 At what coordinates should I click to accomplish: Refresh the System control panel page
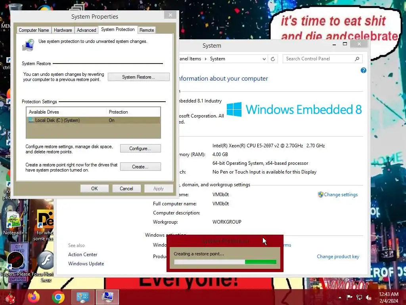[x=273, y=59]
